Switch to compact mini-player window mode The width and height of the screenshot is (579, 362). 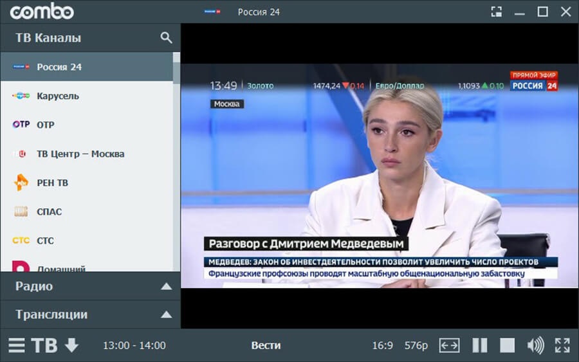496,12
